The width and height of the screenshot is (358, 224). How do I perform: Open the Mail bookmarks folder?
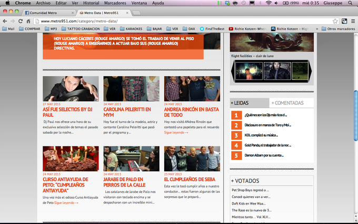(8, 29)
